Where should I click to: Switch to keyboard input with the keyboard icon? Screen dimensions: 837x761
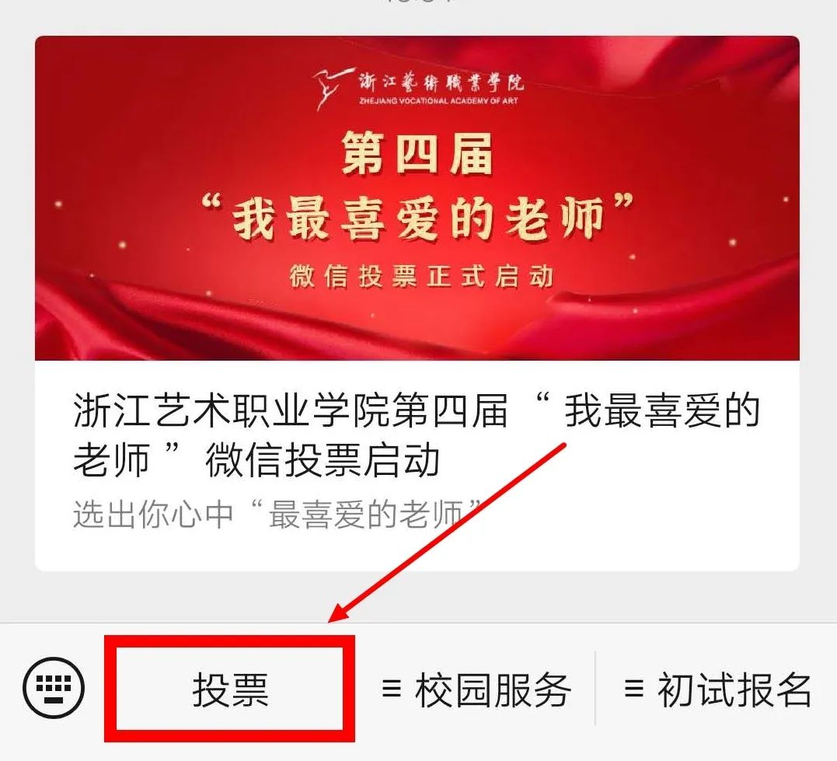54,688
